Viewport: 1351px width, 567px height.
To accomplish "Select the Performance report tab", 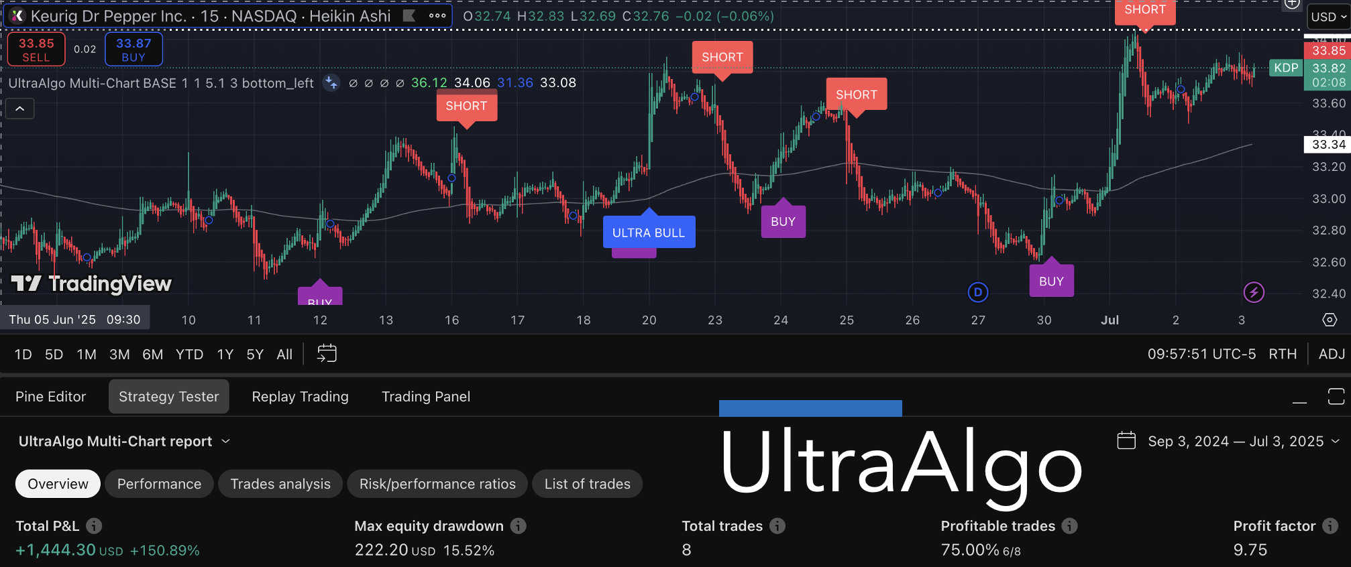I will (159, 484).
